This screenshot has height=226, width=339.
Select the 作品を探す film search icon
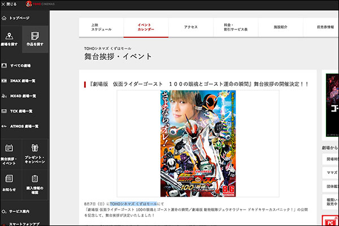[36, 39]
